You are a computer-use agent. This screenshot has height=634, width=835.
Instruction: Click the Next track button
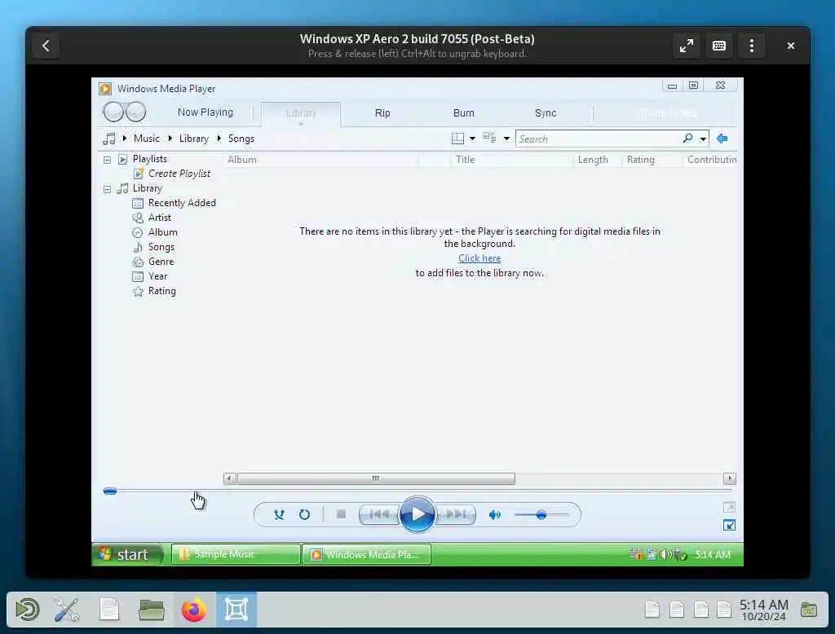click(x=456, y=514)
